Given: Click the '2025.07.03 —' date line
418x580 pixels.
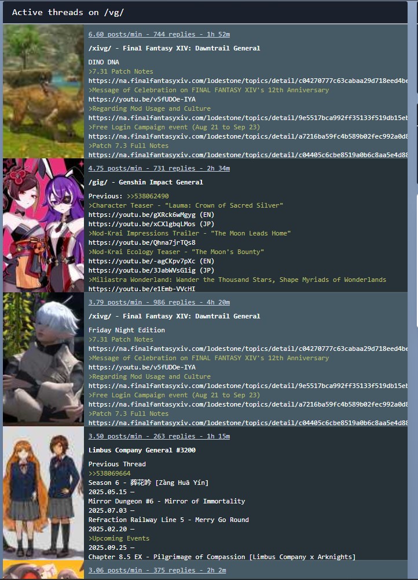Looking at the screenshot, I should click(111, 510).
